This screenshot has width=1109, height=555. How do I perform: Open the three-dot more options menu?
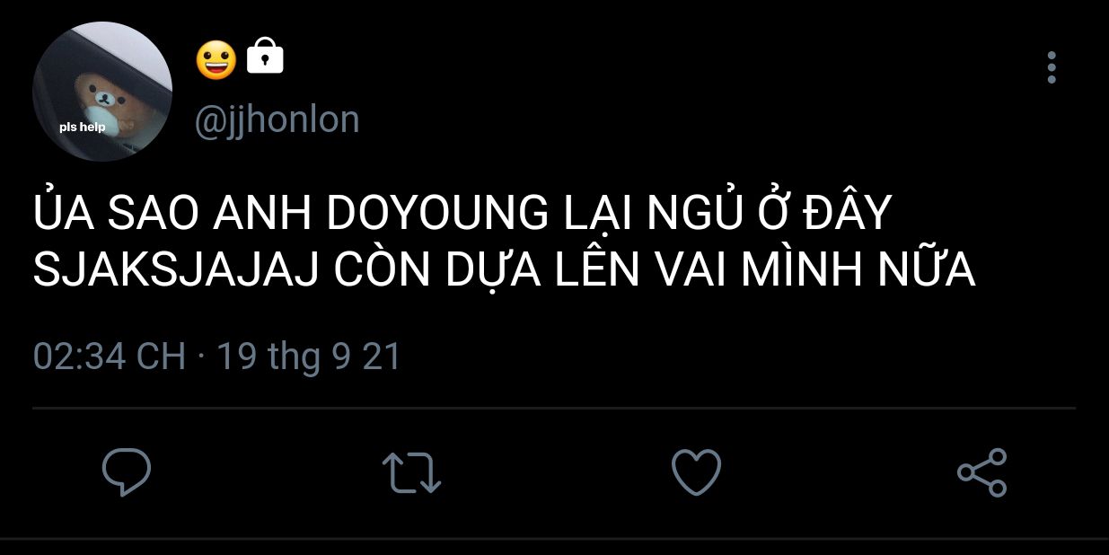point(1052,67)
